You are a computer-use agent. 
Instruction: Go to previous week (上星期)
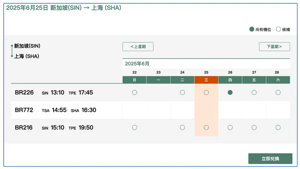click(x=138, y=47)
